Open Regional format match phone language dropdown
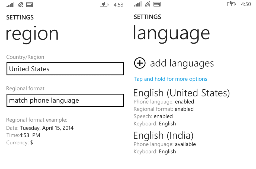 click(65, 100)
